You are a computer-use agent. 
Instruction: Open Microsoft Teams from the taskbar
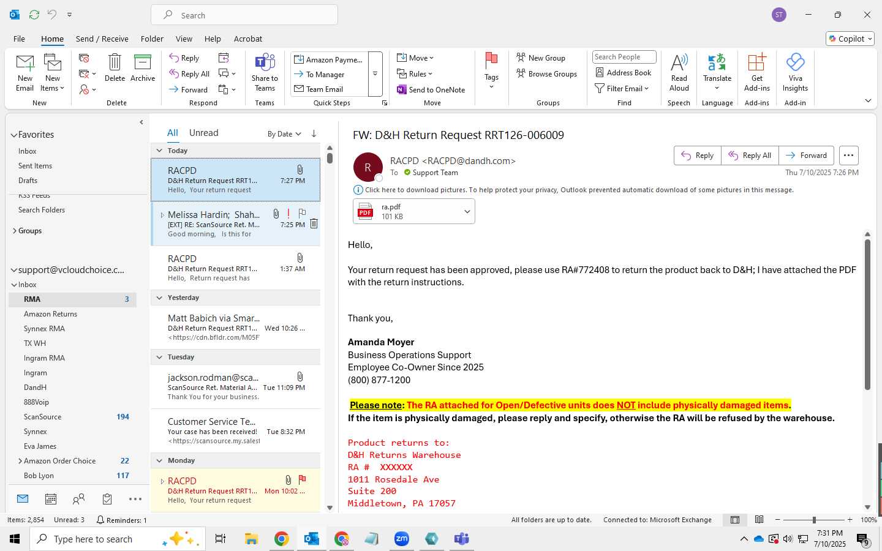tap(461, 539)
